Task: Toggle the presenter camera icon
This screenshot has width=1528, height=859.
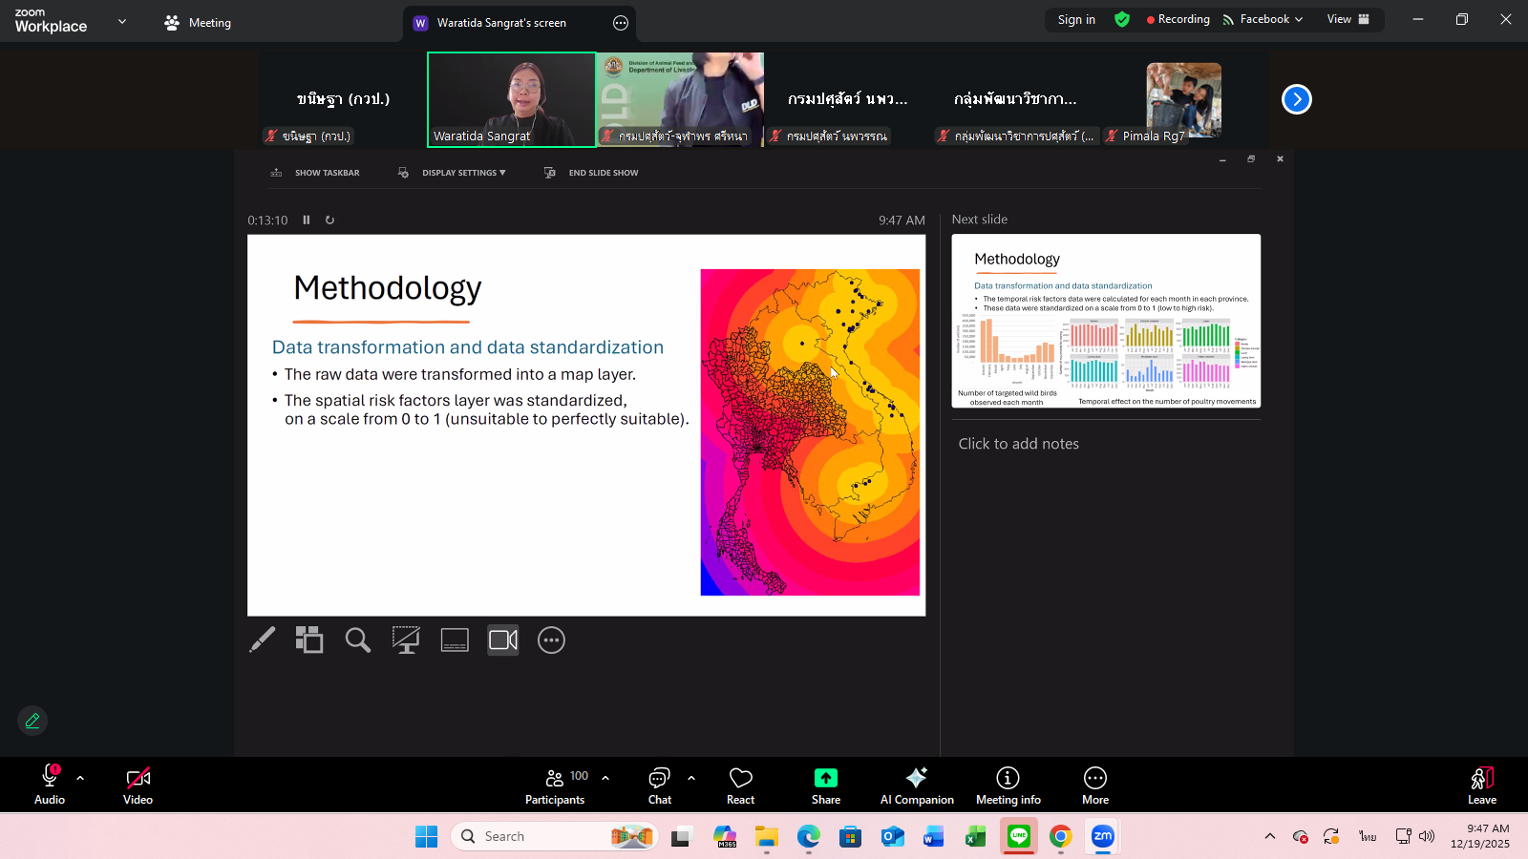Action: tap(503, 639)
